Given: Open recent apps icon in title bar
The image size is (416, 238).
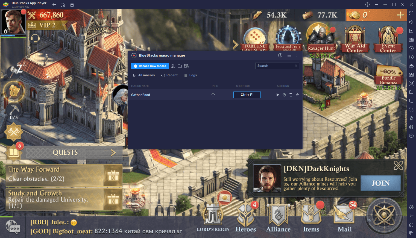Looking at the screenshot, I should pyautogui.click(x=72, y=5).
